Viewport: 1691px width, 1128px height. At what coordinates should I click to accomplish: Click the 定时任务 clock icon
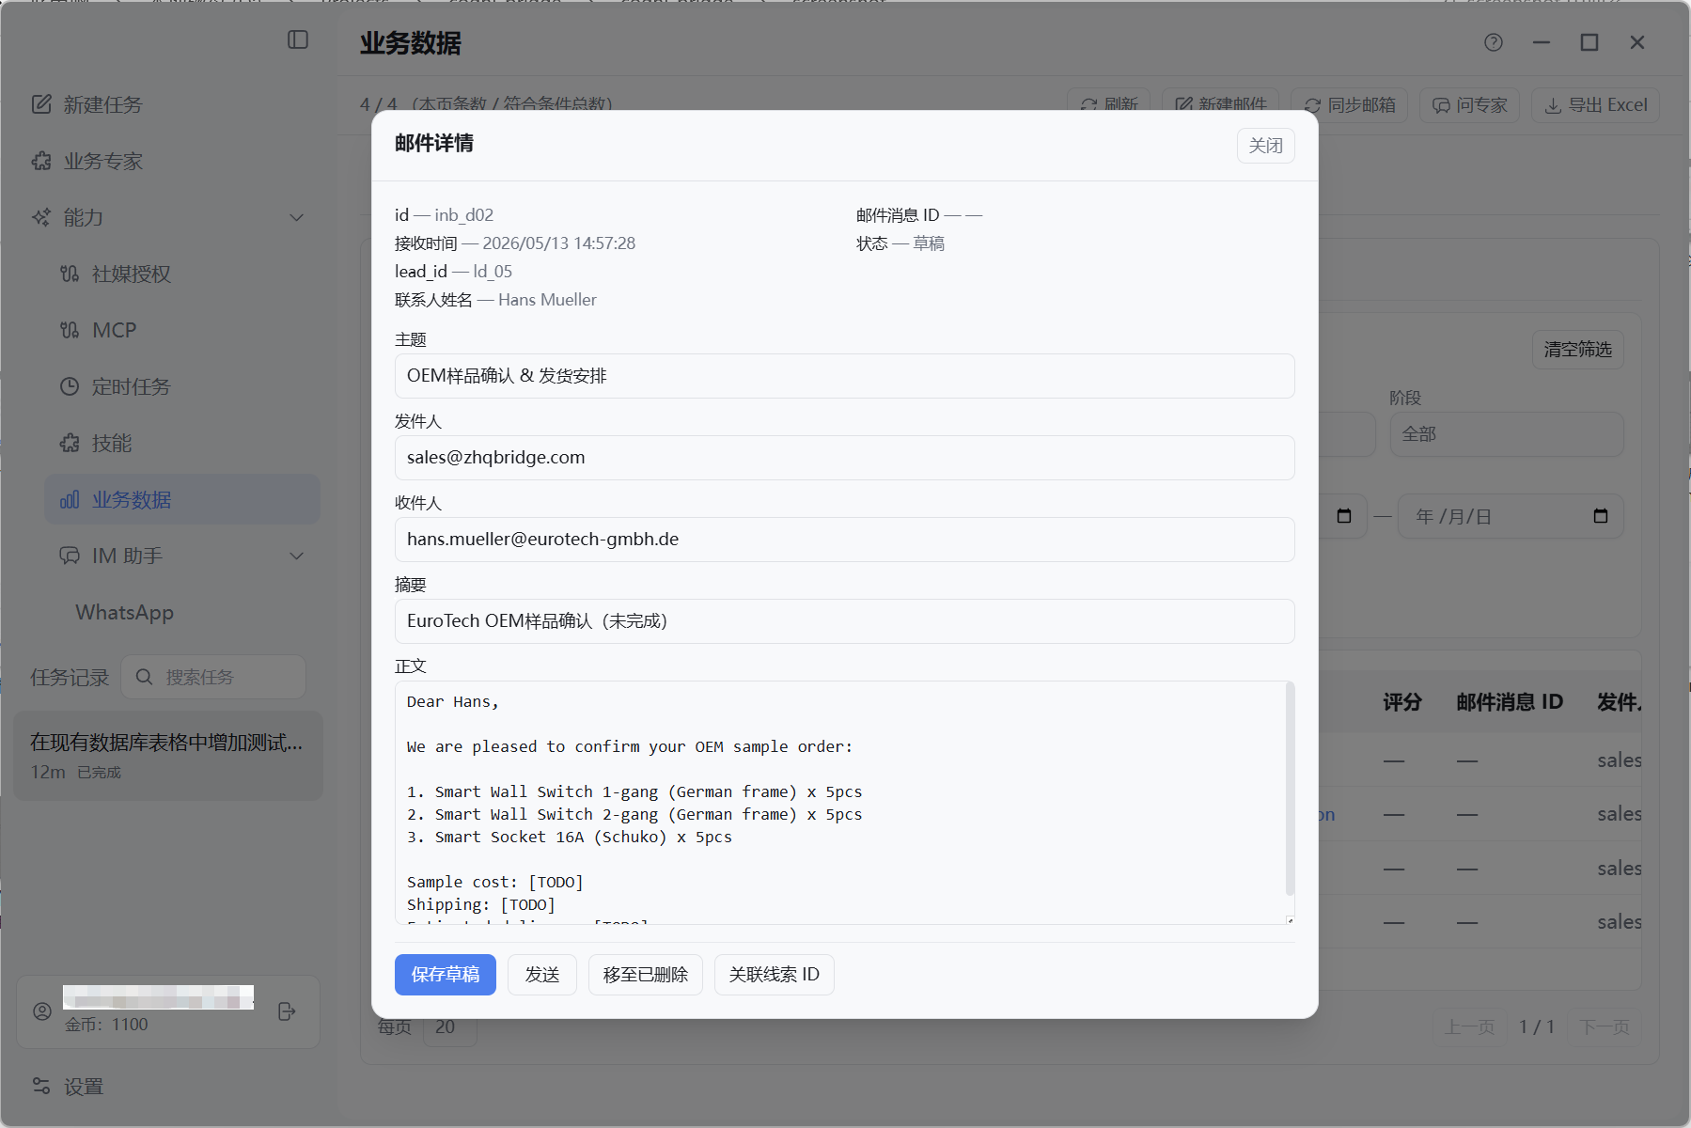(x=70, y=386)
